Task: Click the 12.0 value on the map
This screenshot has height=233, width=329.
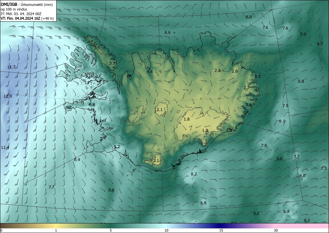Action: (8, 96)
